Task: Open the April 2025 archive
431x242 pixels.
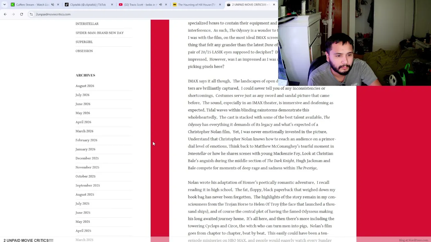Action: click(x=83, y=231)
